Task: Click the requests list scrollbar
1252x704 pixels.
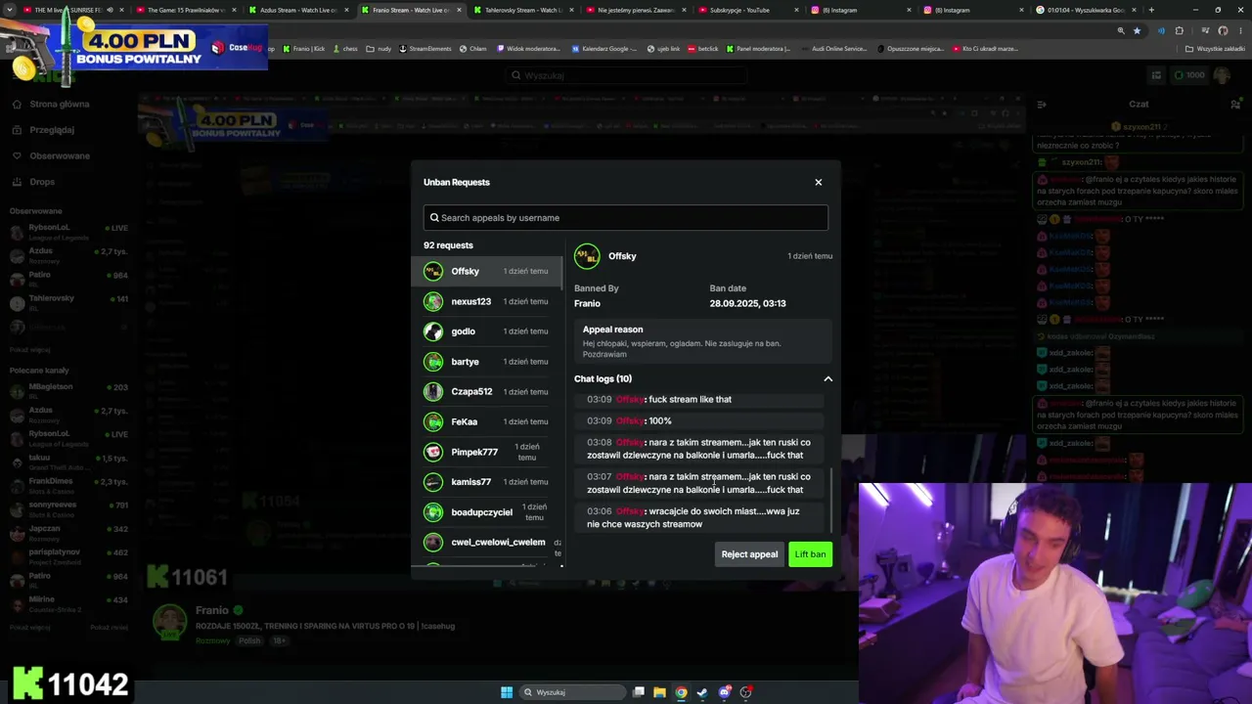Action: (561, 274)
